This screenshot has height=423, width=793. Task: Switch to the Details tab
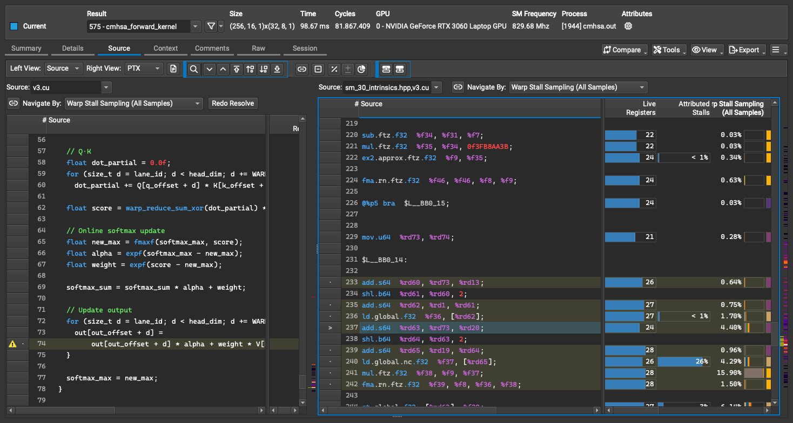tap(73, 48)
